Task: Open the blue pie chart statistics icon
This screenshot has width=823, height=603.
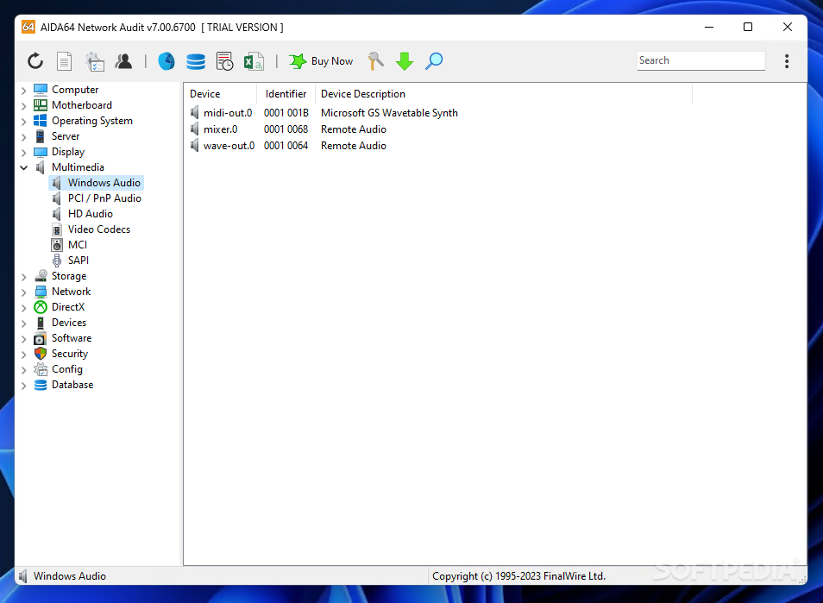Action: (x=166, y=61)
